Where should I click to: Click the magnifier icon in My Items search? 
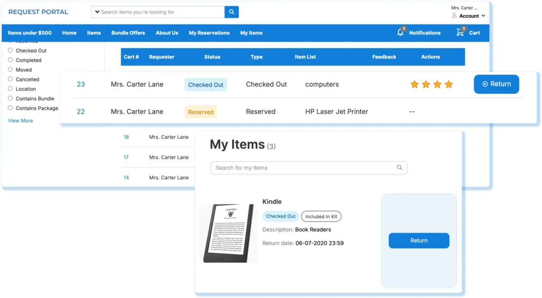399,168
